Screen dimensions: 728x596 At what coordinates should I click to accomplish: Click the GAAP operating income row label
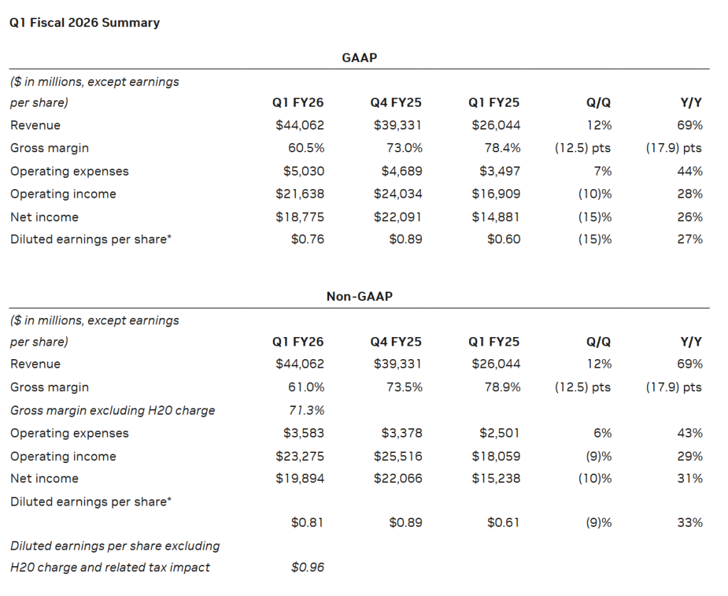tap(63, 194)
